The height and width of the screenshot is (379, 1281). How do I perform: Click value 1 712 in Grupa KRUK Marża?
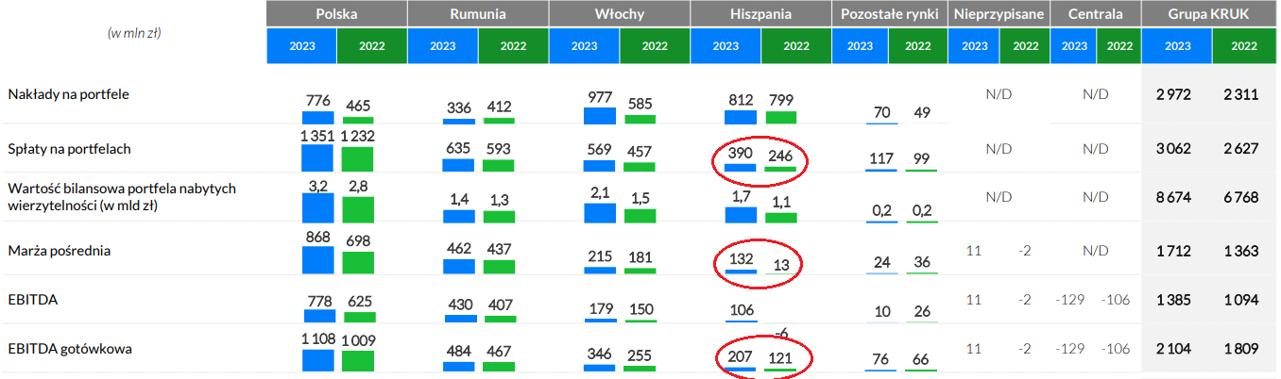1172,251
